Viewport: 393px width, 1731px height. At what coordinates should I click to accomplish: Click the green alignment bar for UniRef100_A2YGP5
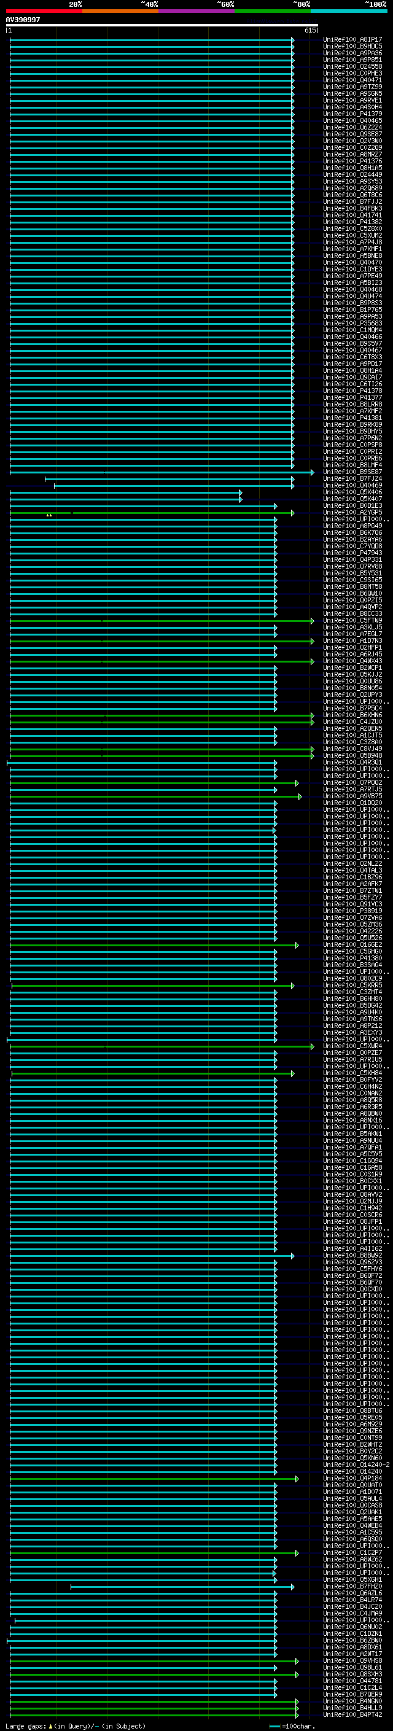click(x=152, y=513)
